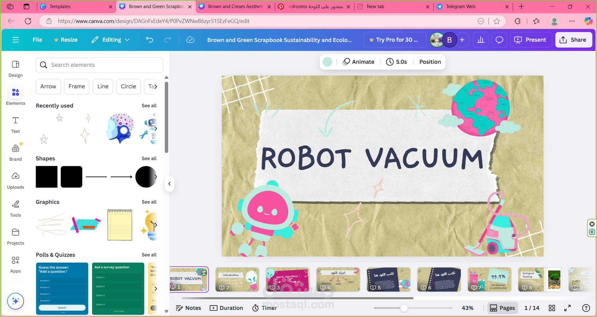Select the Circle element chip

128,86
